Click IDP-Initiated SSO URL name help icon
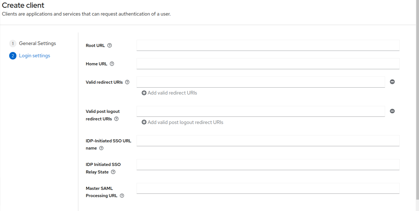The image size is (419, 211). [x=101, y=148]
